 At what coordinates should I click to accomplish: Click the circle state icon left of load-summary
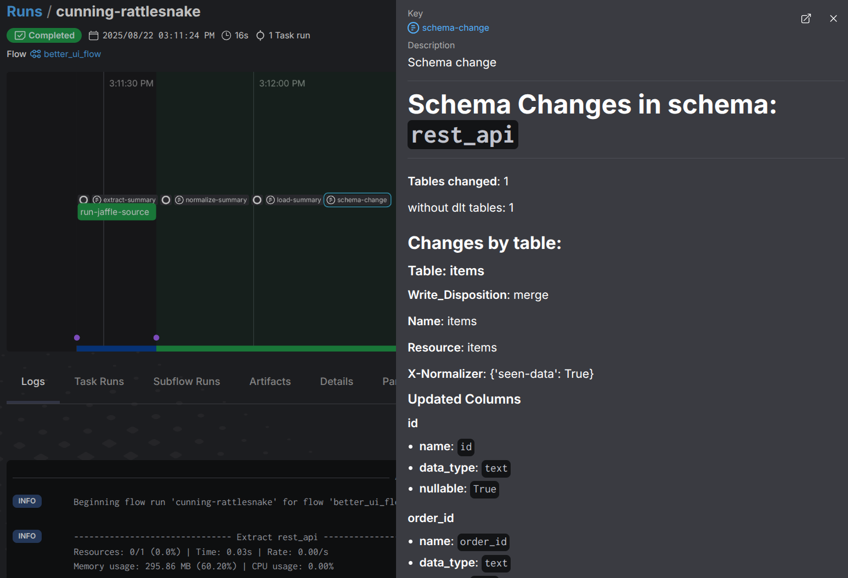pyautogui.click(x=257, y=200)
